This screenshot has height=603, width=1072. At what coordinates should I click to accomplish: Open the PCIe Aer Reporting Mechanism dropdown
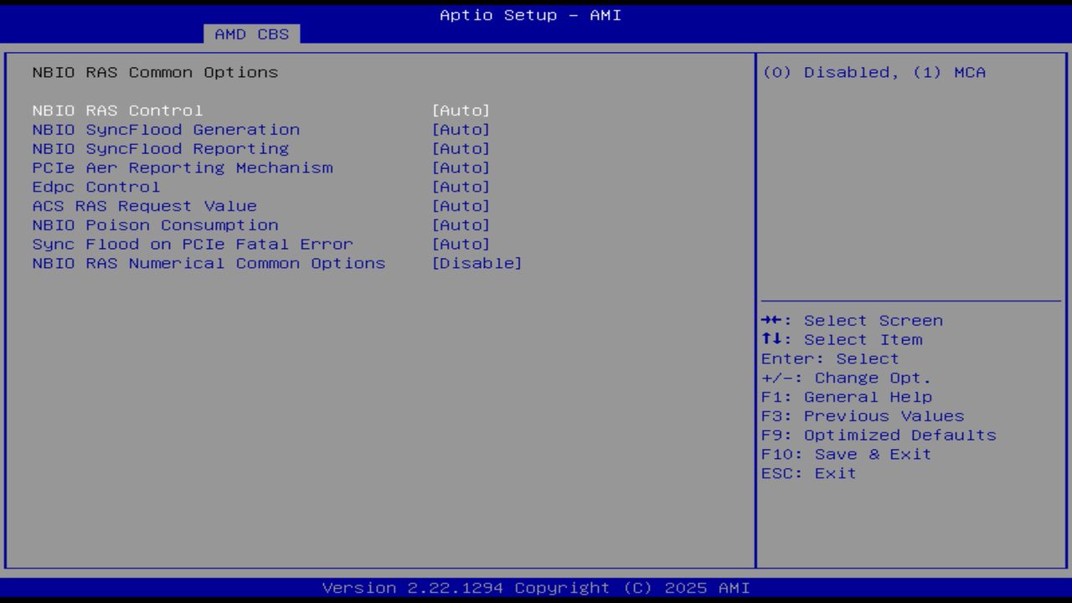coord(182,167)
